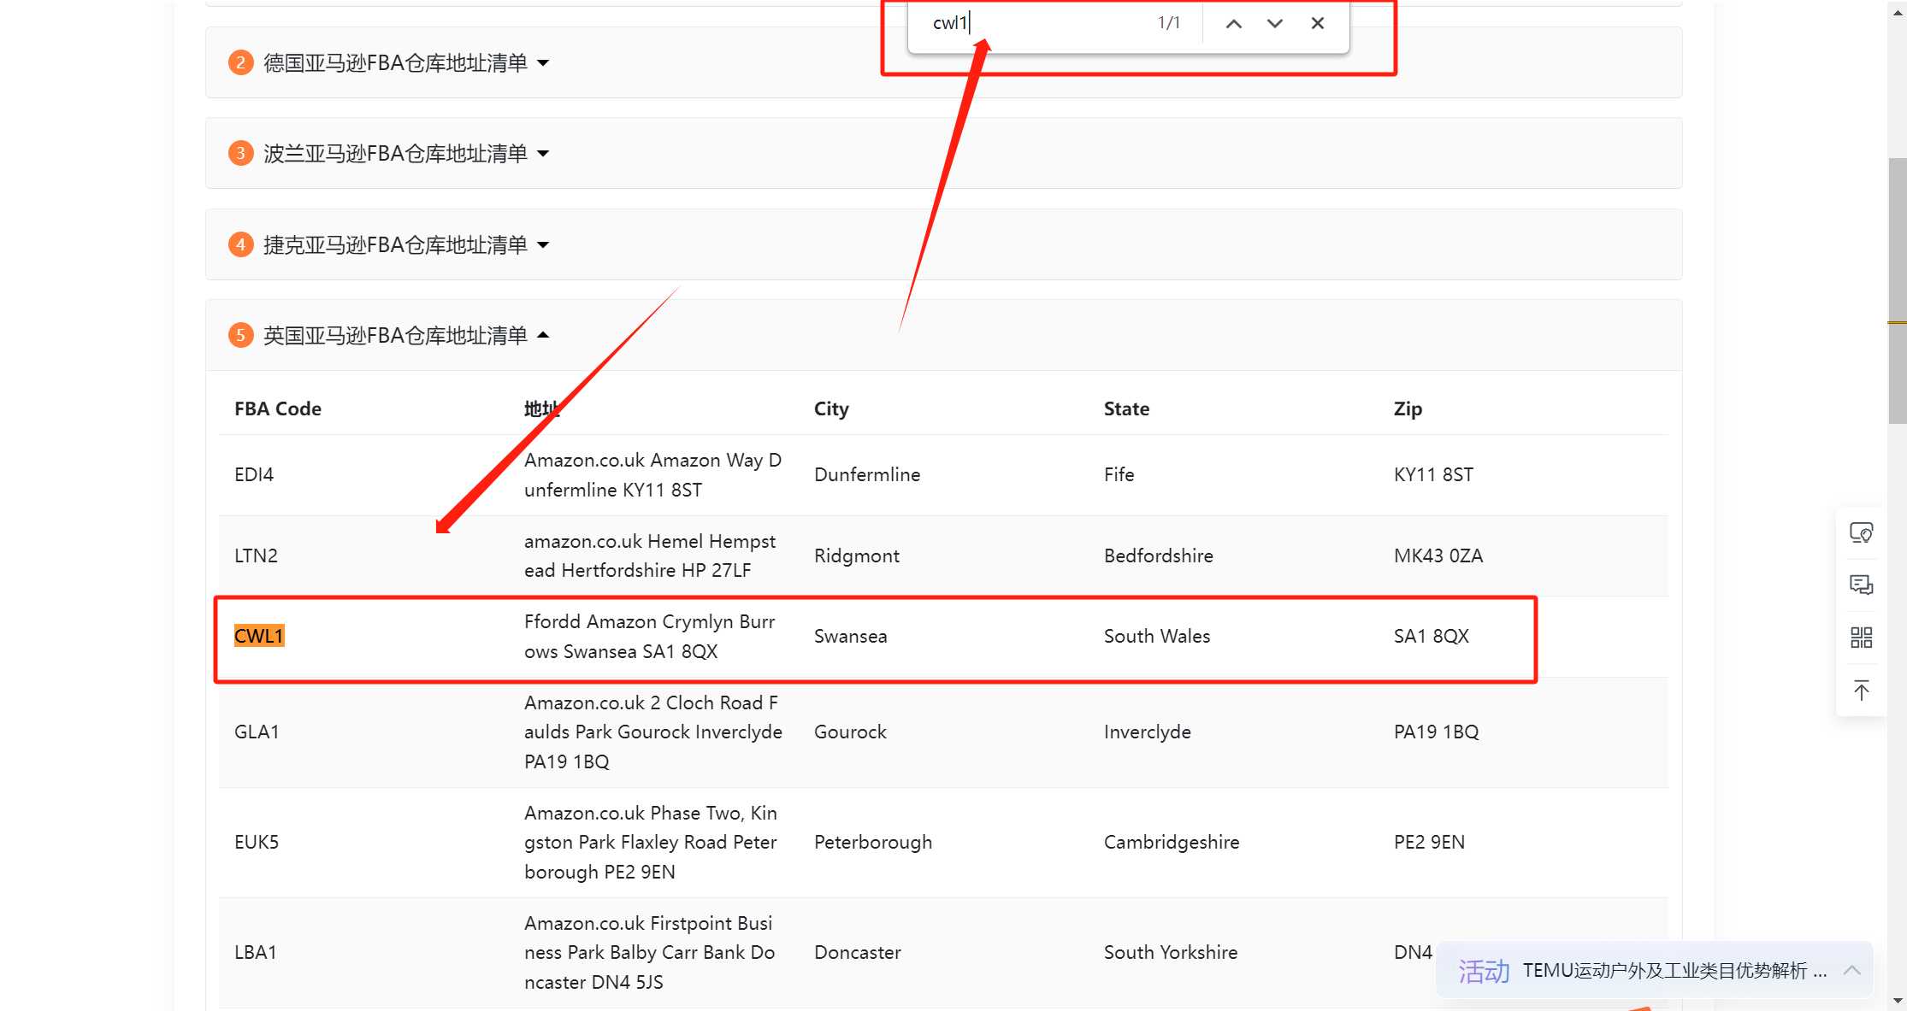Select the GLA1 FBA code cell
1907x1011 pixels.
pyautogui.click(x=257, y=732)
